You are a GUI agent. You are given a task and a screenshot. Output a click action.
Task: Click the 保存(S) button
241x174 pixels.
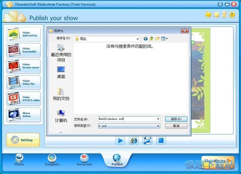(176, 119)
